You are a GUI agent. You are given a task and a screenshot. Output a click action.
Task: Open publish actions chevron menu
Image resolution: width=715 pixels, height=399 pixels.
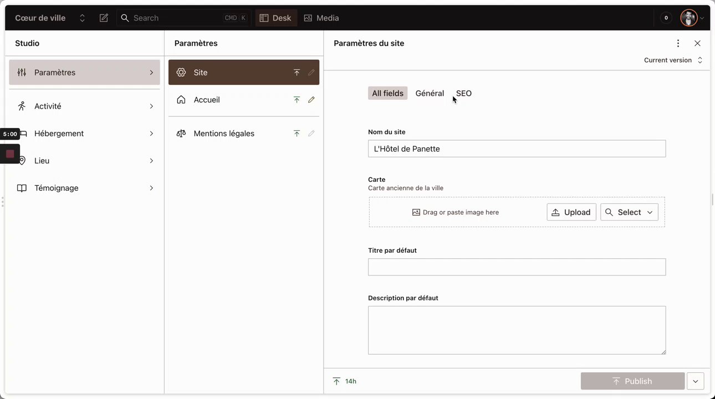tap(695, 381)
